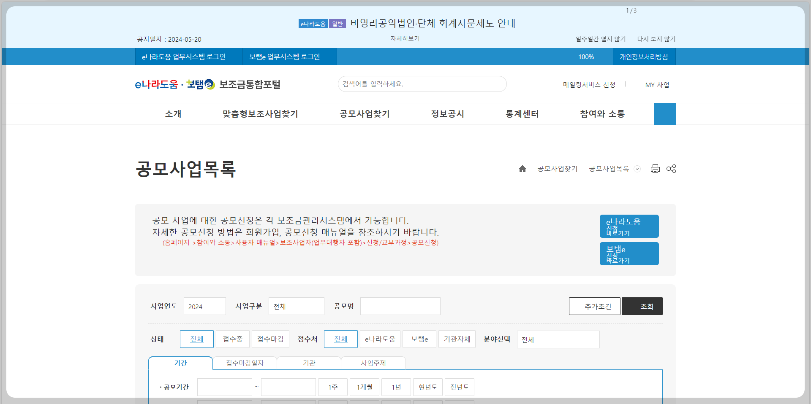Switch to 기관 tab
This screenshot has height=404, width=811.
(x=309, y=363)
